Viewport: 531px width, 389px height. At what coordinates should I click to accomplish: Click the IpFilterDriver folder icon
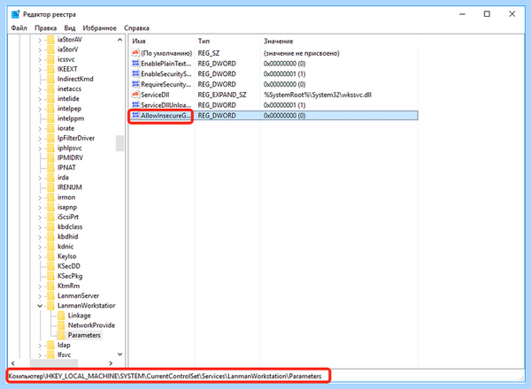click(x=50, y=138)
